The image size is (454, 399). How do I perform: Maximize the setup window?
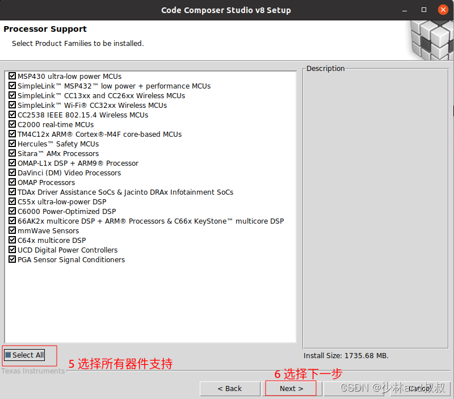[x=423, y=10]
